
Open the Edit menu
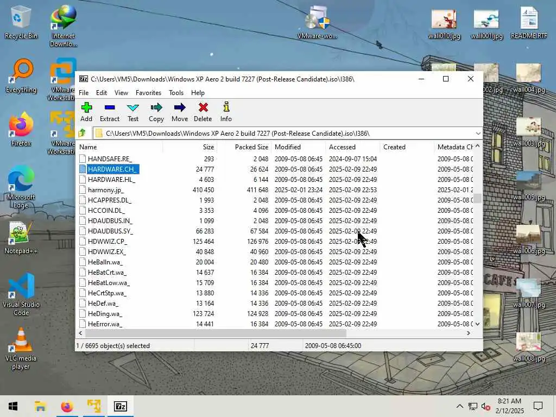102,92
